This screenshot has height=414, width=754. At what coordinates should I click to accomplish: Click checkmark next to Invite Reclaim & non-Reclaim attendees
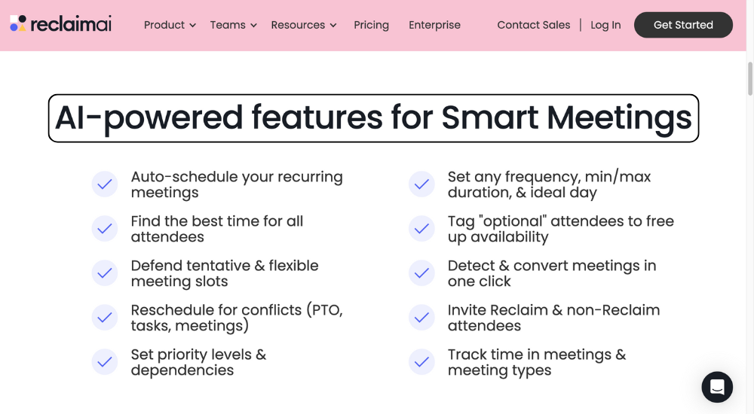pyautogui.click(x=421, y=318)
